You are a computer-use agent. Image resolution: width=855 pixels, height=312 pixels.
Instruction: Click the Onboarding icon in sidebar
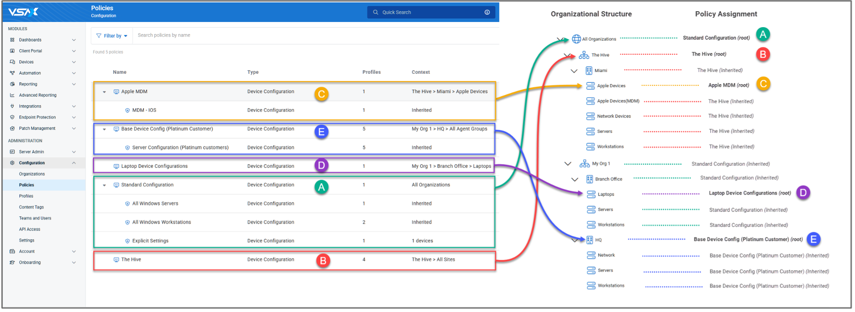tap(12, 262)
